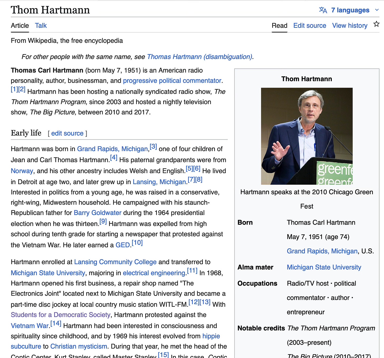Jump to citation [9]

pos(103,221)
